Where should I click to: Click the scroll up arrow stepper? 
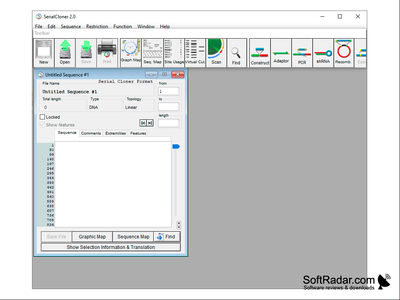click(x=179, y=223)
